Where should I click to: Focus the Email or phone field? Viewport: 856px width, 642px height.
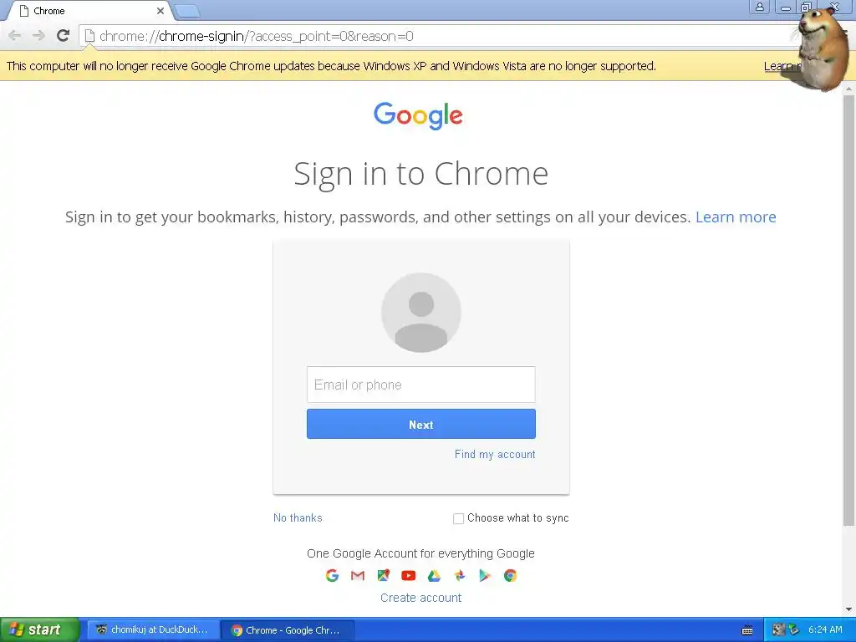421,385
